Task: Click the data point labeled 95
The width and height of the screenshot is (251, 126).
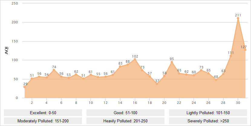Action: pos(172,62)
